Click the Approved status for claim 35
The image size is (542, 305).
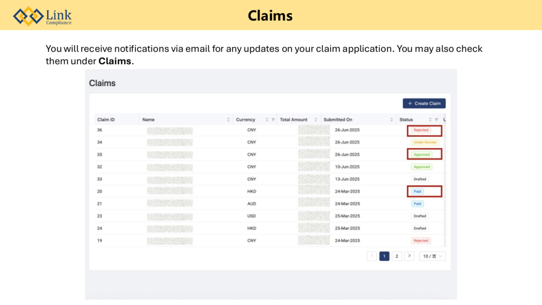(422, 155)
